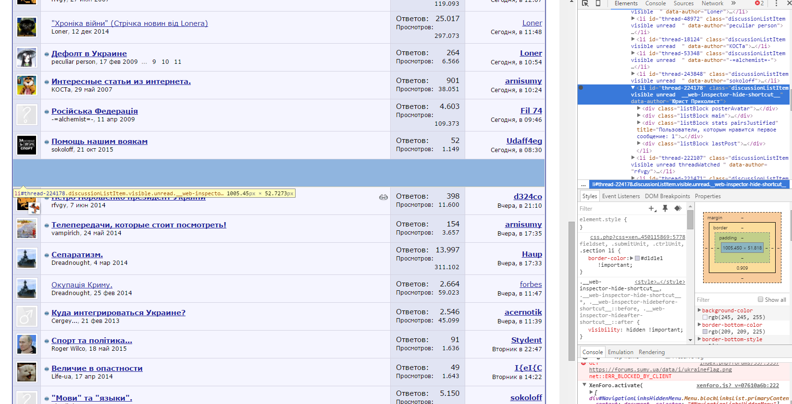Viewport: 792px width, 404px height.
Task: Click the new style rule plus icon
Action: pos(652,208)
